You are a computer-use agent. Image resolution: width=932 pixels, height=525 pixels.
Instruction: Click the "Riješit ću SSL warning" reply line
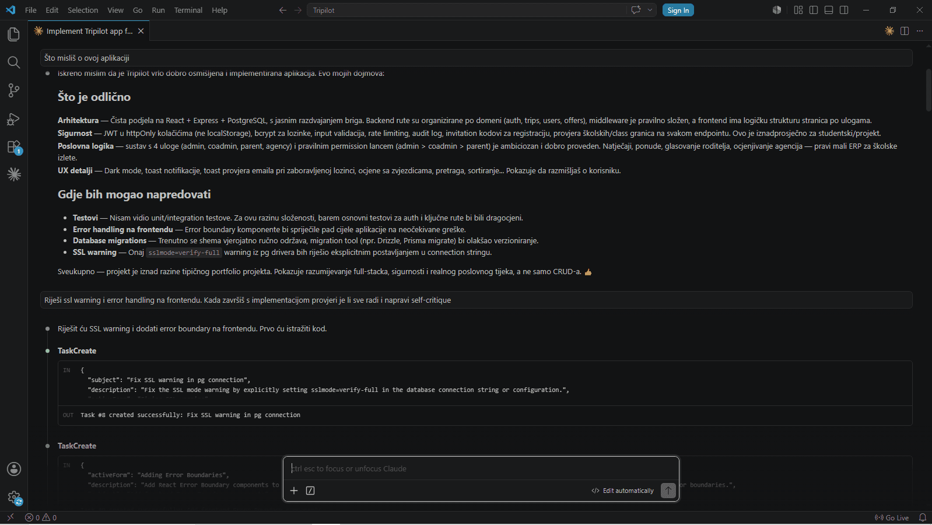tap(192, 328)
